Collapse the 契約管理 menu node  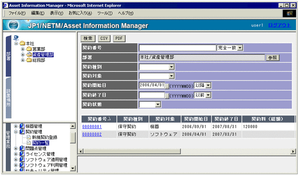16,132
